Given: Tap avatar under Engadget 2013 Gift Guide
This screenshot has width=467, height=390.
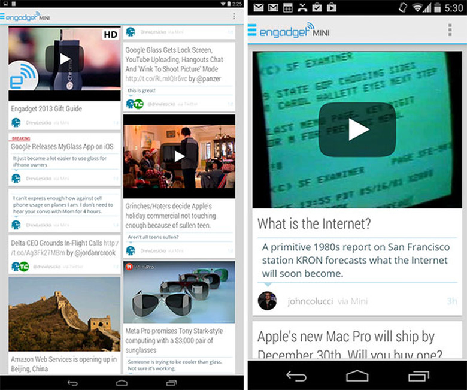Looking at the screenshot, I should tap(16, 122).
